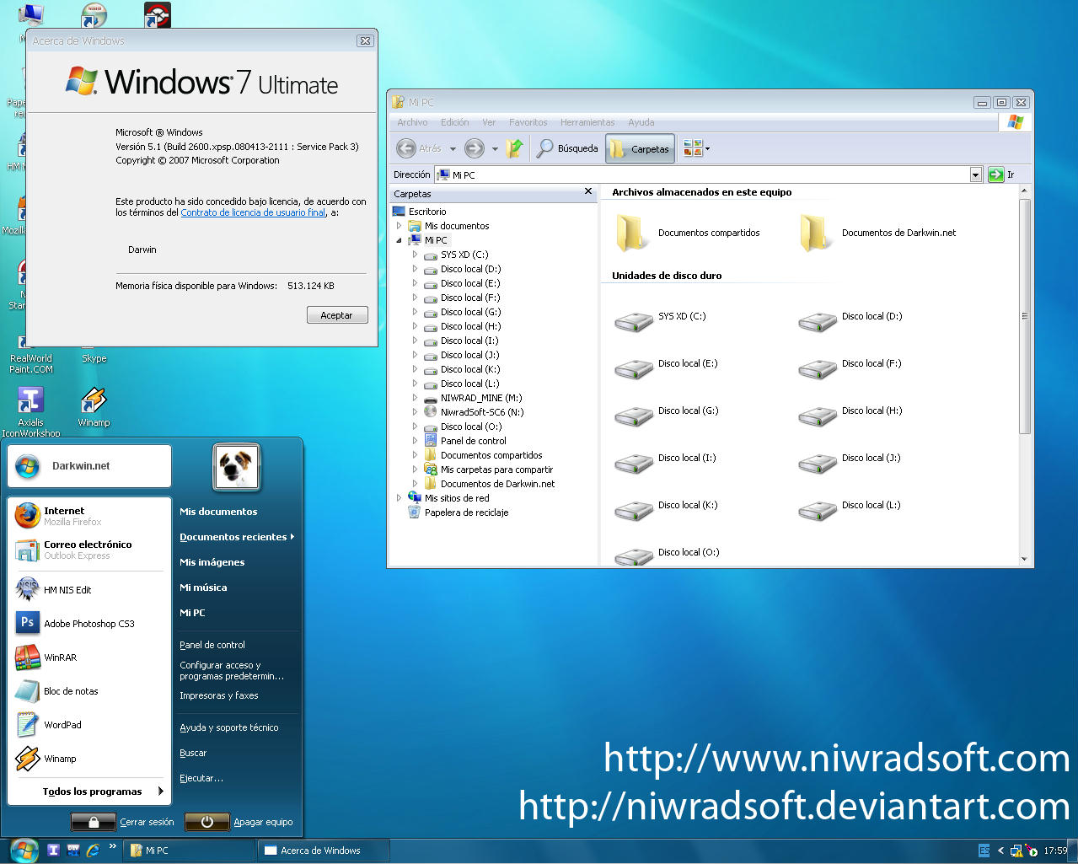Image resolution: width=1078 pixels, height=864 pixels.
Task: Click the Up folder toolbar icon
Action: click(x=514, y=148)
